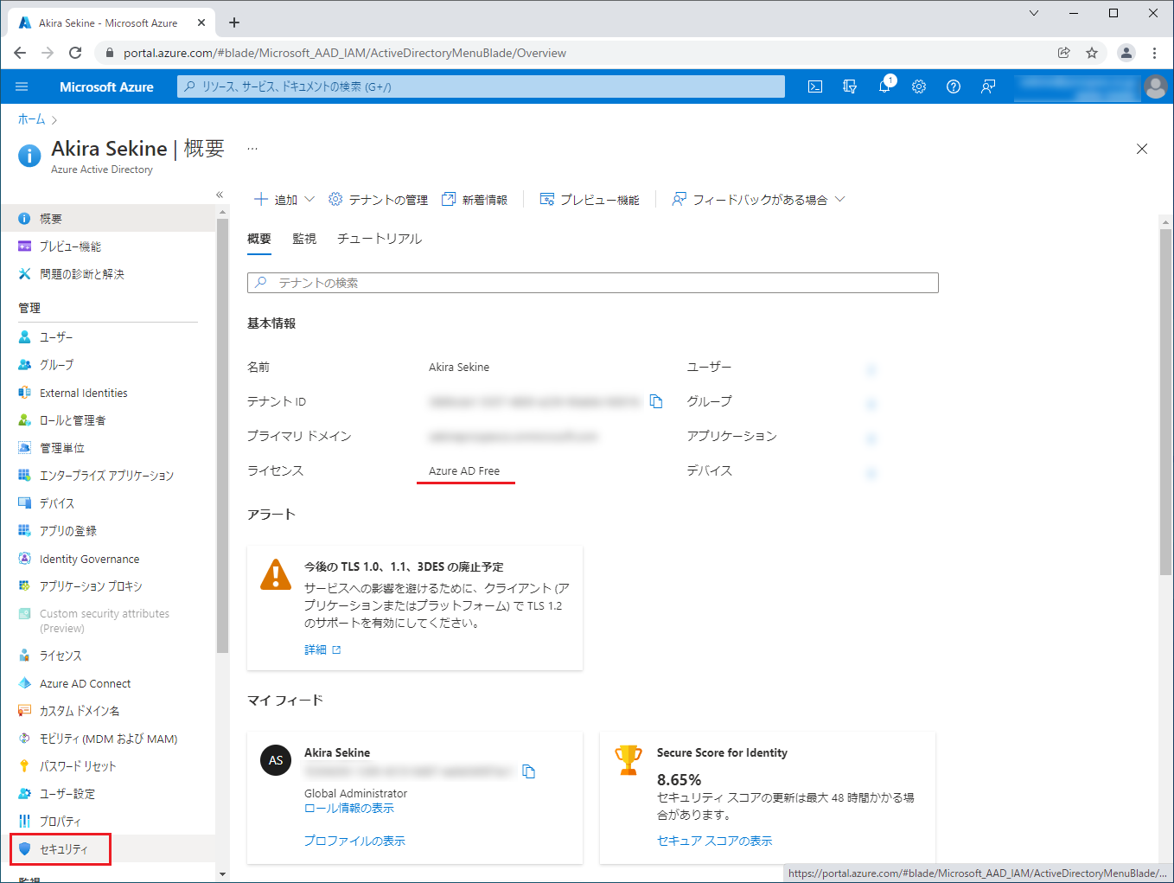Click Microsoft Azure logo text

pos(106,86)
